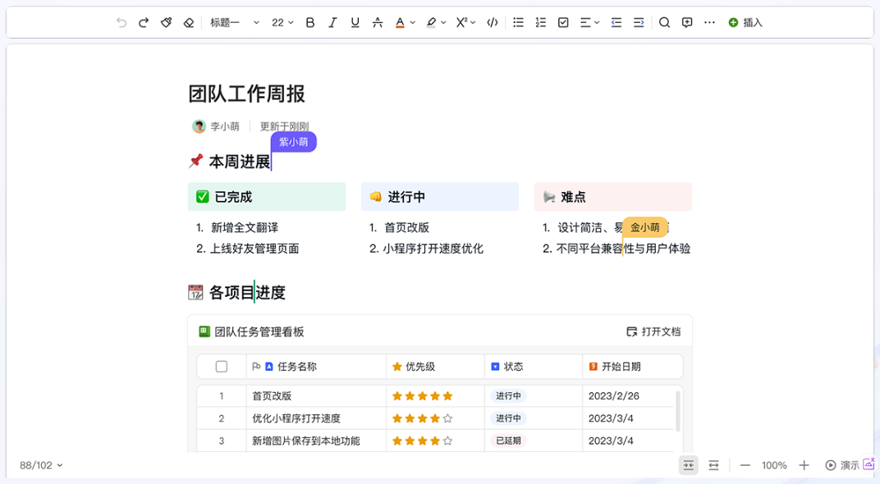The height and width of the screenshot is (484, 880).
Task: Select the format painter tool
Action: click(166, 23)
